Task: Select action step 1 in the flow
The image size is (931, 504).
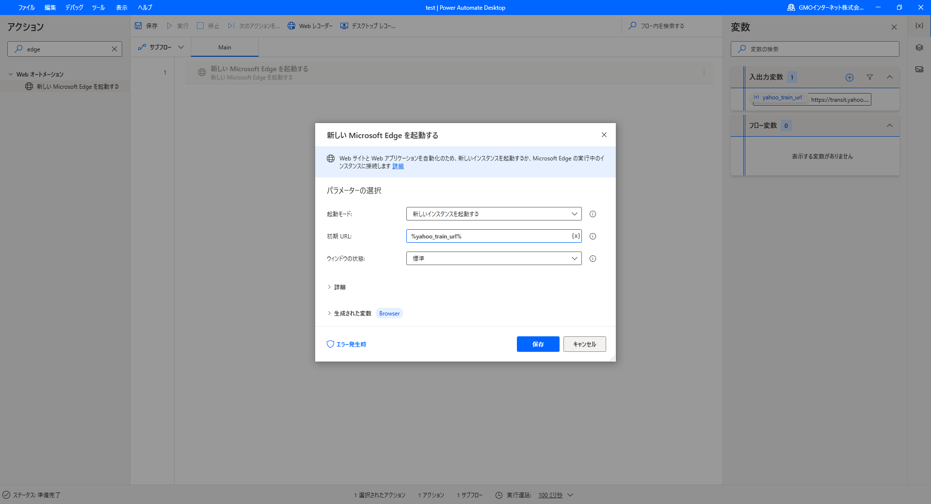Action: pos(449,73)
